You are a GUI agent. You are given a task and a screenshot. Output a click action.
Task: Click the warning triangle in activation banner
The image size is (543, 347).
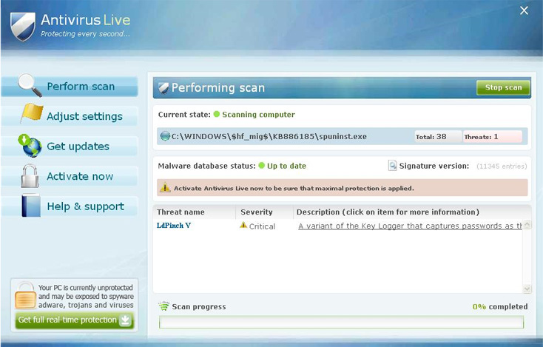point(165,187)
